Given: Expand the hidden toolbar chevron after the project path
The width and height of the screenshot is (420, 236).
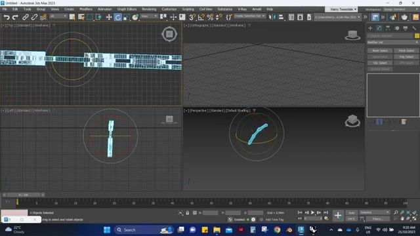Looking at the screenshot, I should point(365,17).
